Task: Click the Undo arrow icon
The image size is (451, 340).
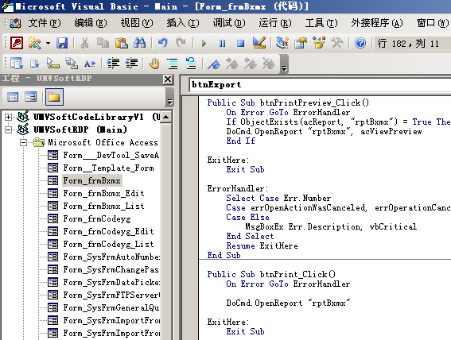Action: [163, 43]
